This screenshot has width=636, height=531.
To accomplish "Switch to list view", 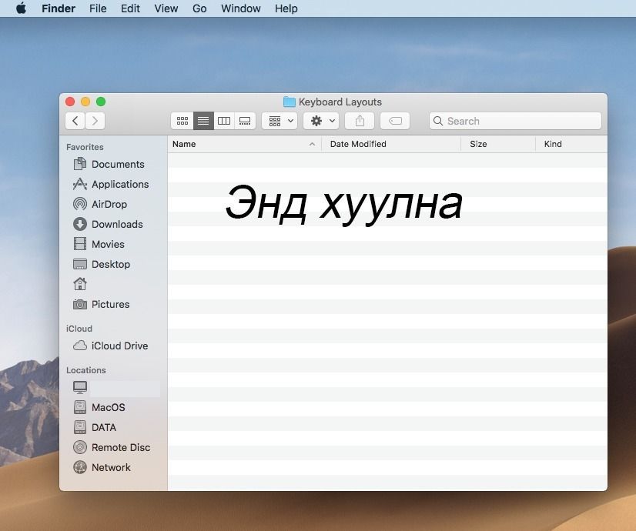I will point(203,121).
